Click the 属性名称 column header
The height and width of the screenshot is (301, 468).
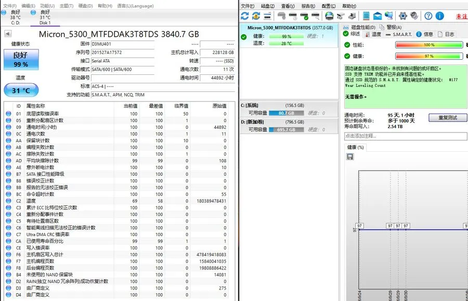pos(35,106)
